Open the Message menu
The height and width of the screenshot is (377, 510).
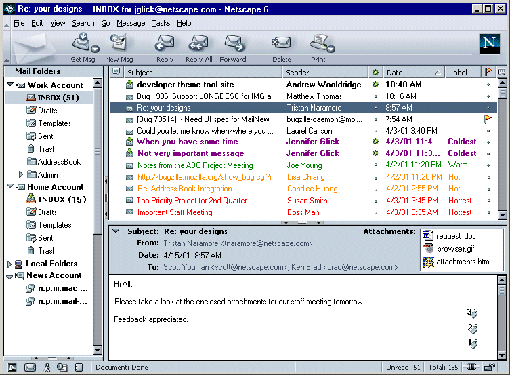(131, 23)
